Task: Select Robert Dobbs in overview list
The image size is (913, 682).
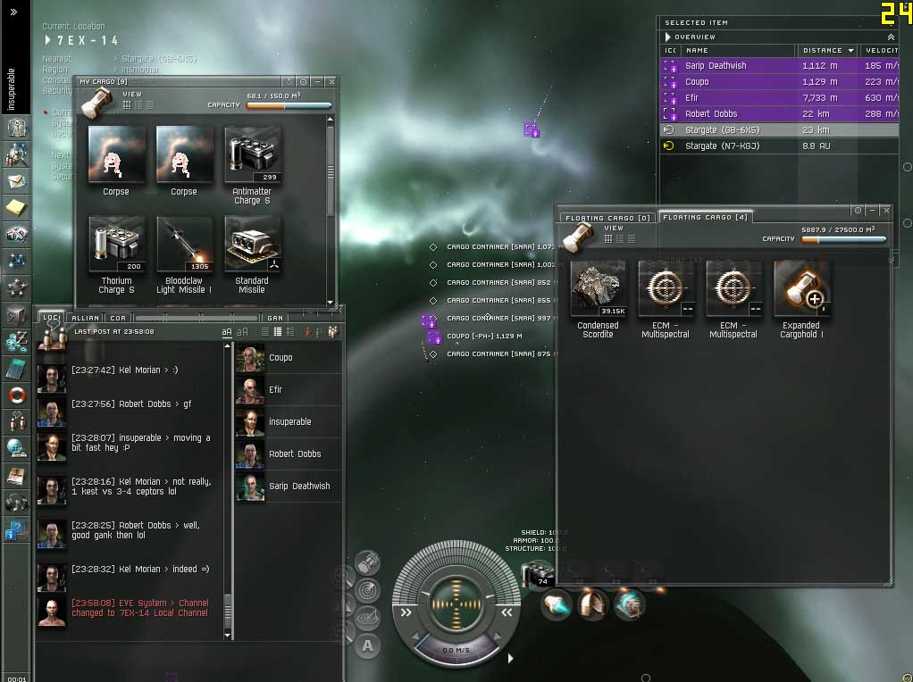Action: pyautogui.click(x=779, y=114)
